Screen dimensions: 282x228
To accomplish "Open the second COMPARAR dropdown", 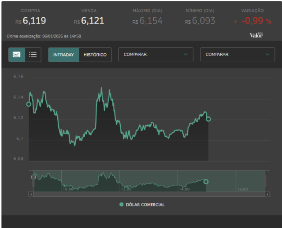I will tap(237, 54).
